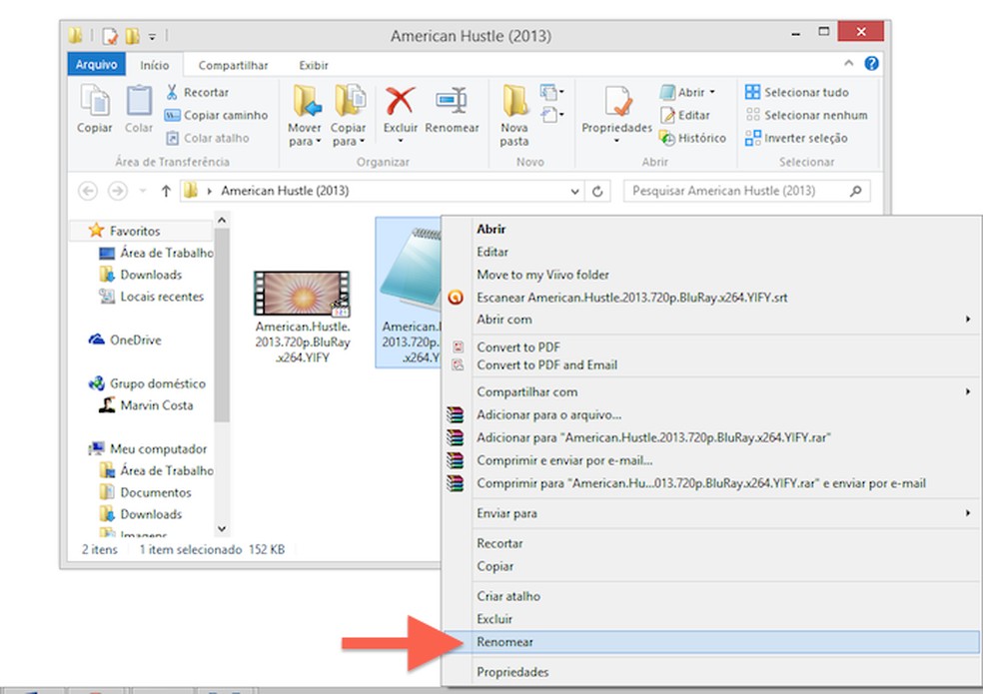Open the Fácil acesso dropdown icon
Viewport: 983px width, 694px height.
pyautogui.click(x=551, y=115)
